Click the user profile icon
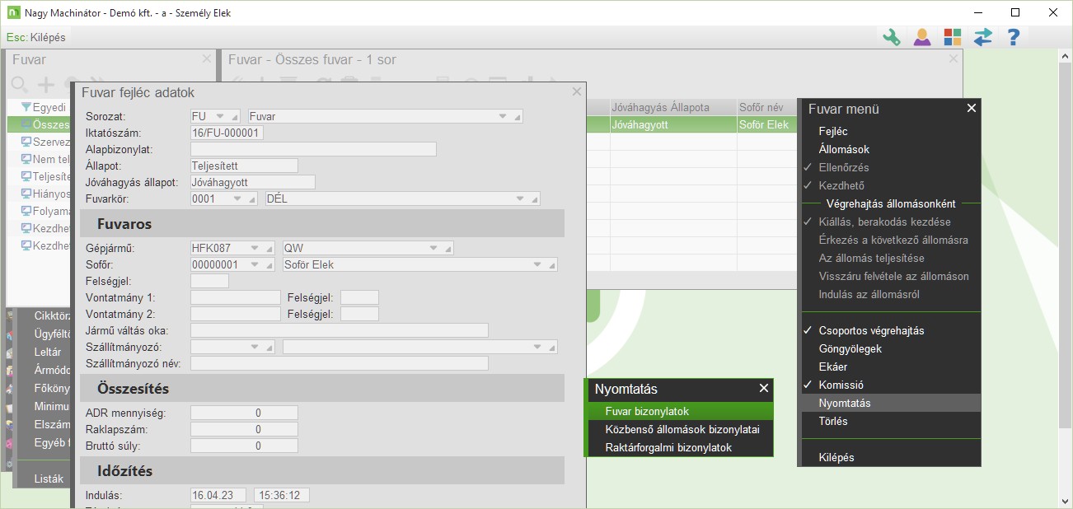1073x509 pixels. pos(922,37)
